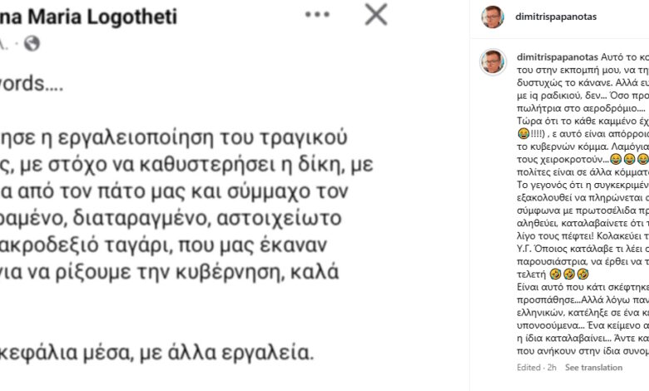Click the globe privacy icon
Viewport: 649px width, 391px height.
pos(32,45)
